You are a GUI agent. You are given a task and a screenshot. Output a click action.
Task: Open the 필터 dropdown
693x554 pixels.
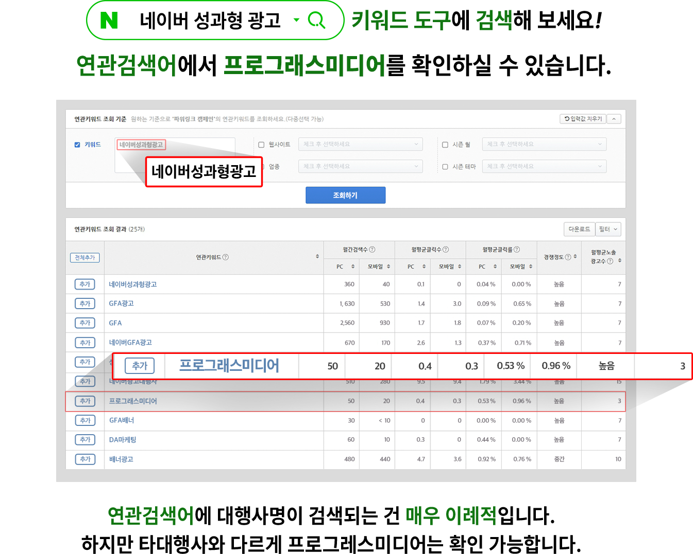coord(608,229)
